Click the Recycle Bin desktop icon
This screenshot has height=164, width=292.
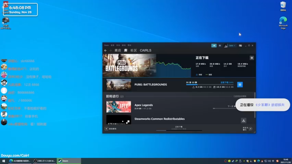pyautogui.click(x=283, y=7)
